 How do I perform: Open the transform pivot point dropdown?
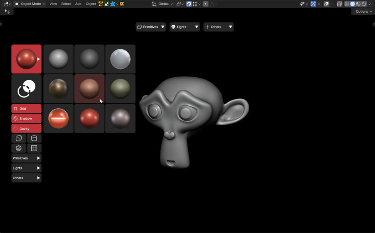pos(180,4)
